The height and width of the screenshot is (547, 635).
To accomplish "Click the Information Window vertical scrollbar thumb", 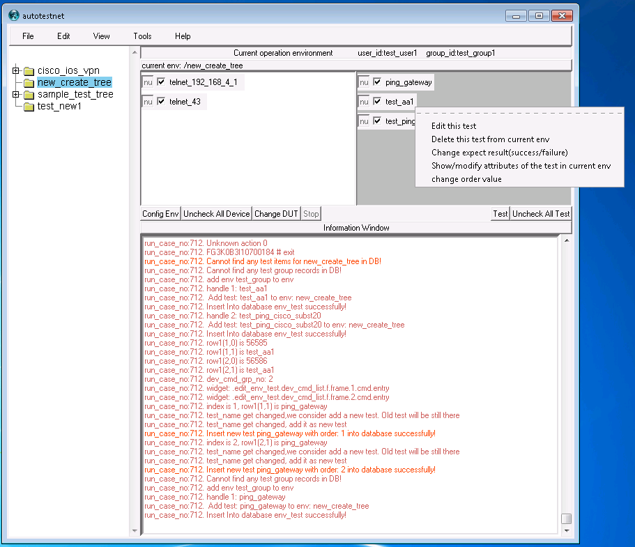I will (566, 519).
